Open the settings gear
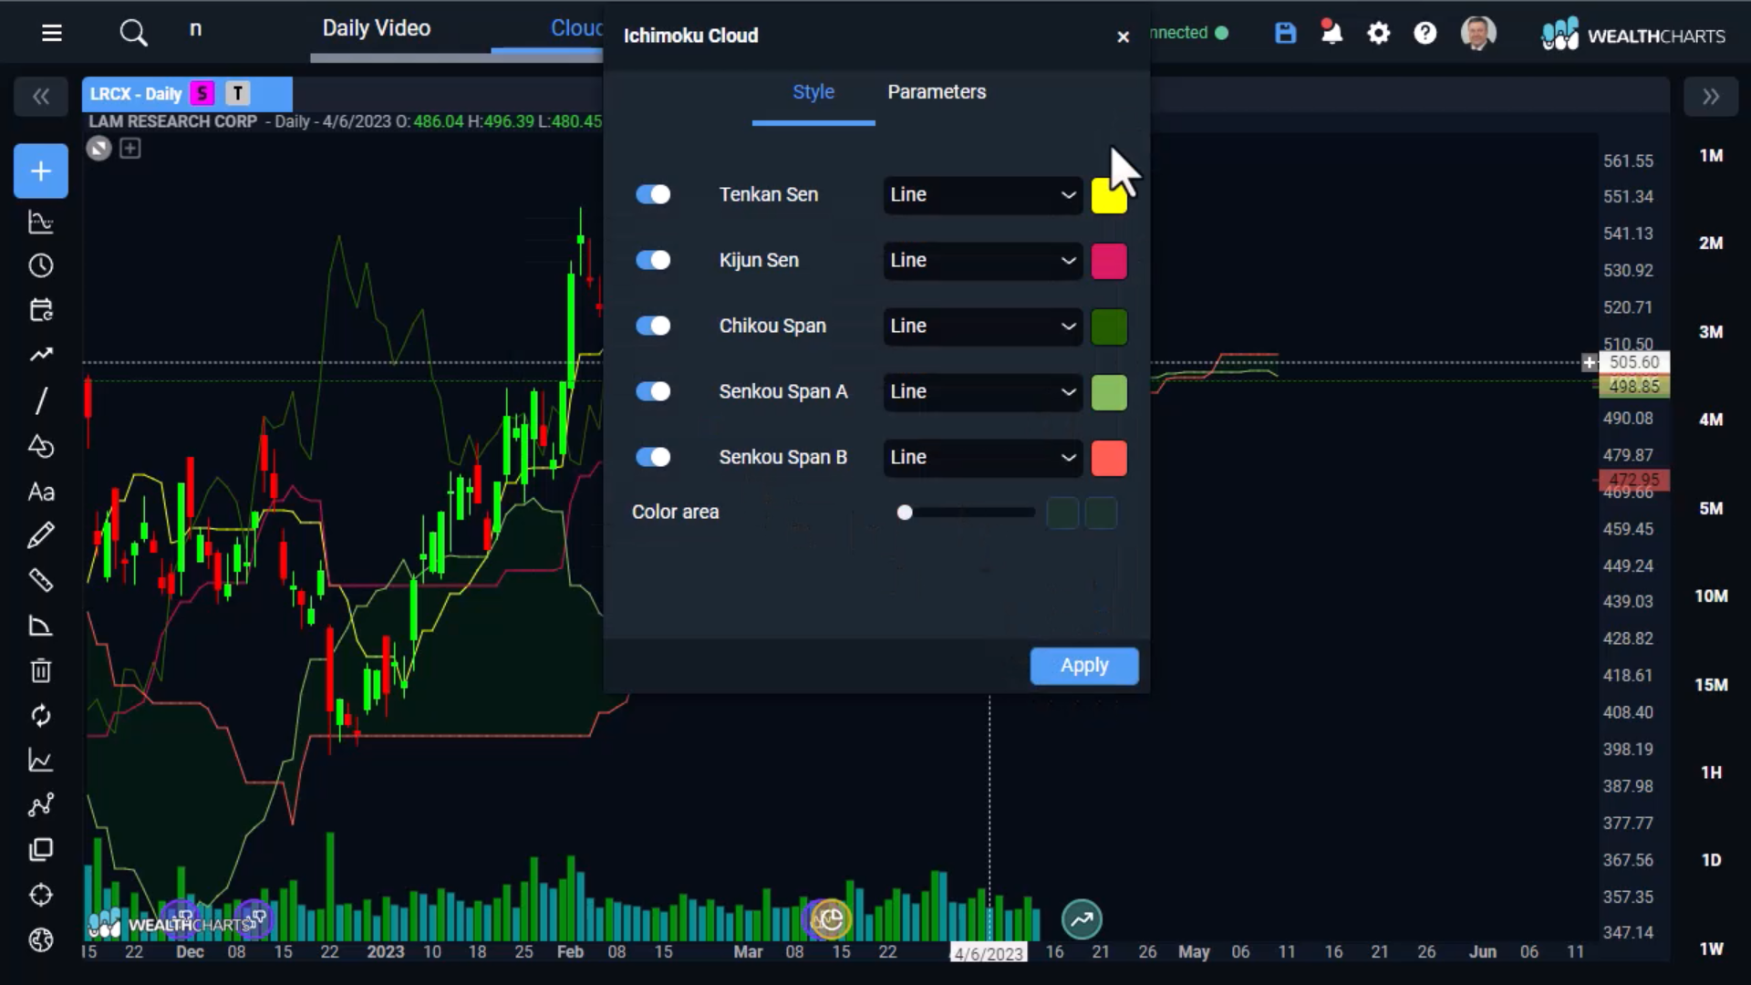 [x=1379, y=34]
